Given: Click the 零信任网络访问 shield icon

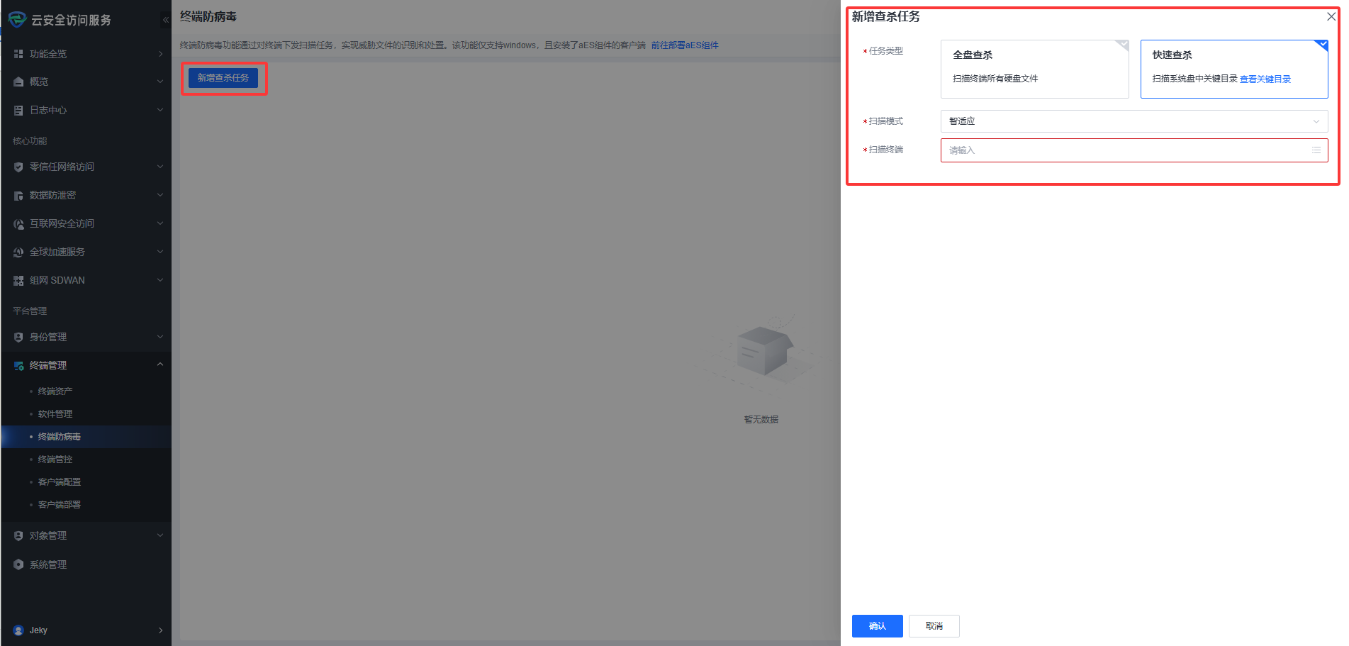Looking at the screenshot, I should pyautogui.click(x=18, y=167).
